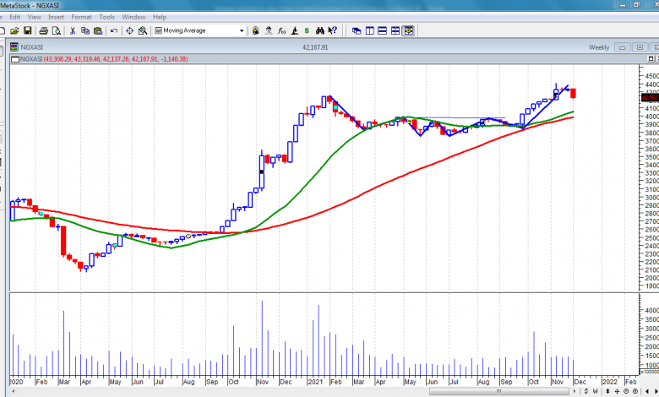Toggle the highlighted chart layout button
The image size is (659, 397).
(408, 30)
